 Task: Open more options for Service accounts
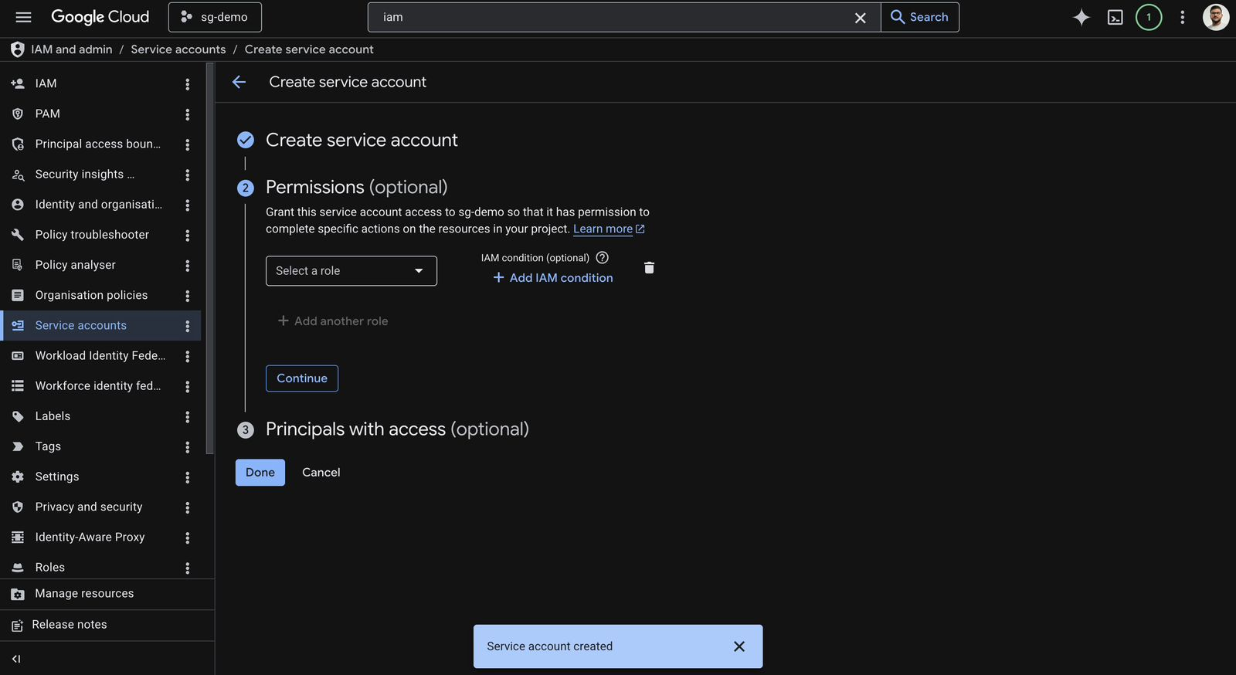(187, 327)
